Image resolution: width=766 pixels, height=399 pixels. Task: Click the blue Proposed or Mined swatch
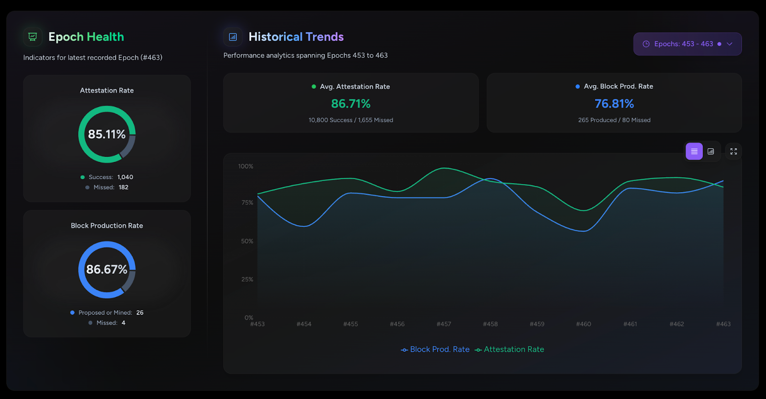pos(72,313)
